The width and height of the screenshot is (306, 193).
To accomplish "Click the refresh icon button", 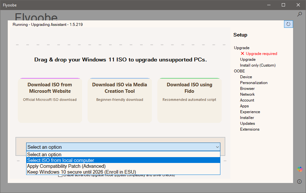I will (x=289, y=24).
